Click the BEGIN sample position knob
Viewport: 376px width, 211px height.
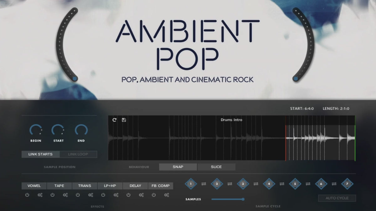(36, 130)
